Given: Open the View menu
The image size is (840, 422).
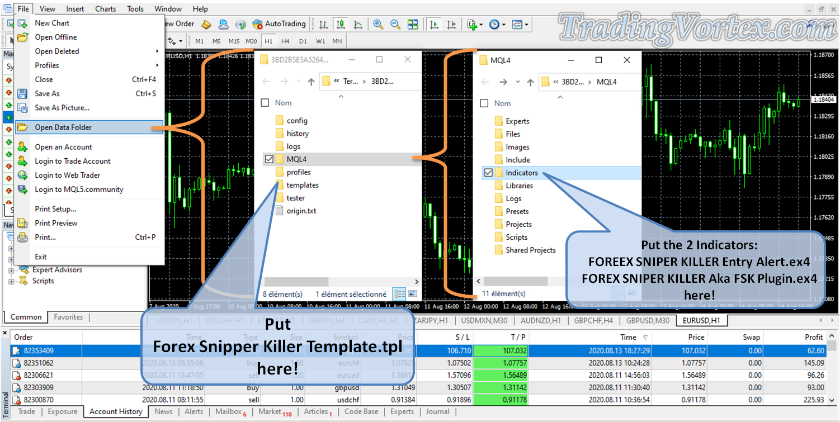Looking at the screenshot, I should (48, 8).
